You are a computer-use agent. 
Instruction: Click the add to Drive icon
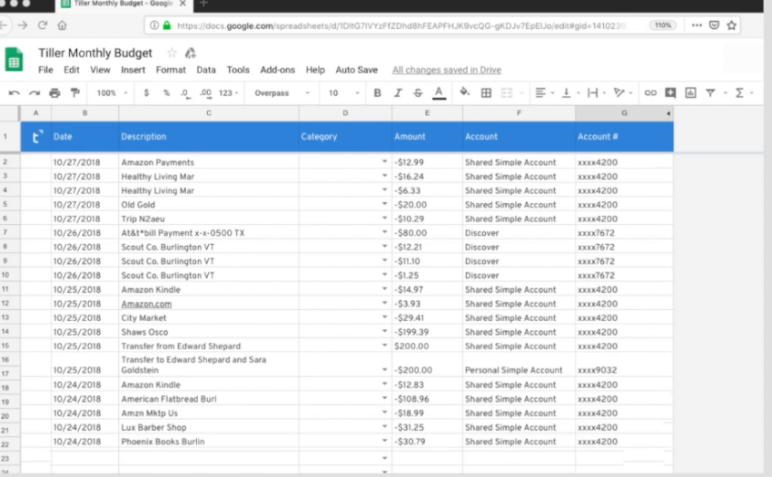click(x=190, y=52)
